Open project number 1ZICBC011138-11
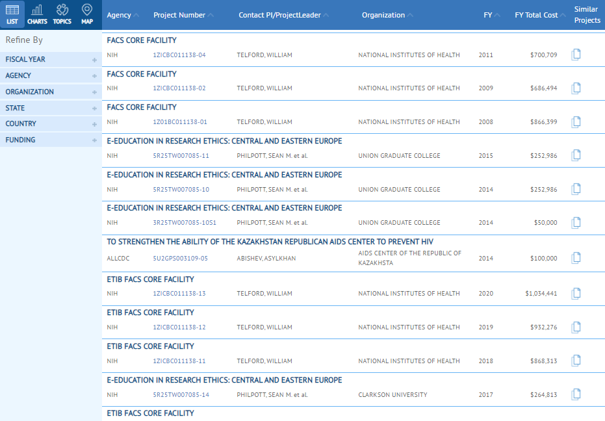Screen dimensions: 605x421 coord(179,361)
